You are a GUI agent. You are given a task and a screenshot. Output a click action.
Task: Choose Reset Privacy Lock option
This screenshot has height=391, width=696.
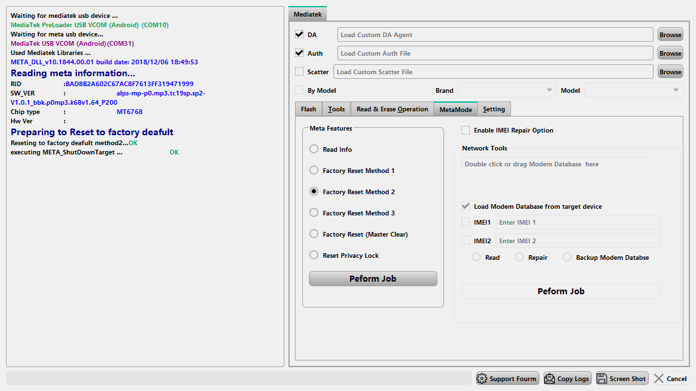(314, 255)
